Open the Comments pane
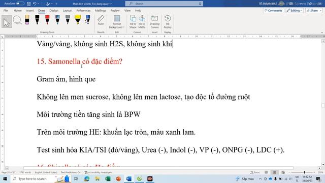Image resolution: width=325 pixels, height=183 pixels. tap(274, 10)
